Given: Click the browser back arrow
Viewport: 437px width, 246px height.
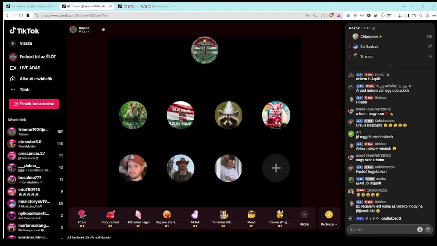Looking at the screenshot, I should 8,15.
